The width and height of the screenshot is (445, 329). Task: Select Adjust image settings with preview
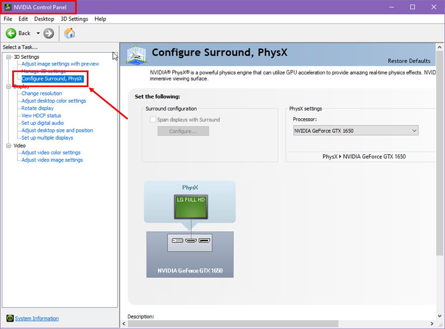(60, 64)
